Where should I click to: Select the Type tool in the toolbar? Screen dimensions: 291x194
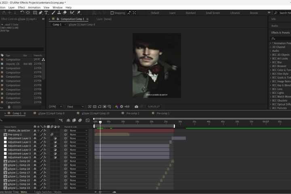tap(46, 13)
